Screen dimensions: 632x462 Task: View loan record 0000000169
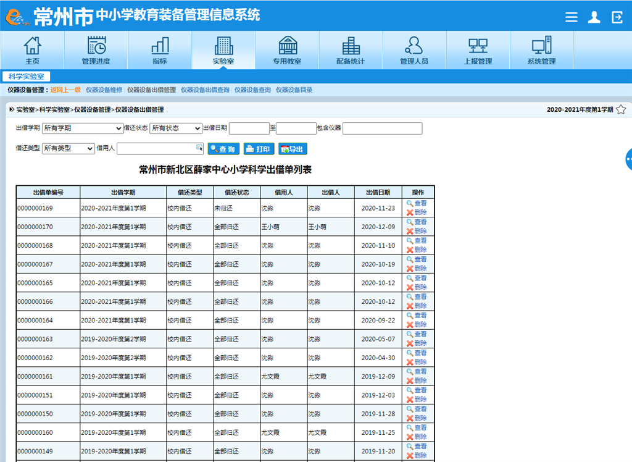coord(417,203)
